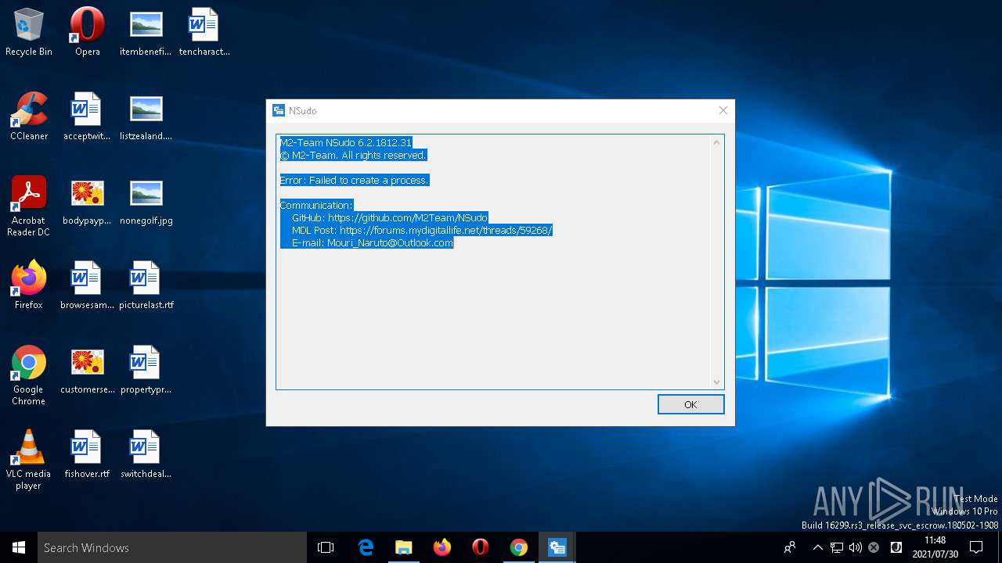Open Task View on the taskbar

click(x=326, y=547)
